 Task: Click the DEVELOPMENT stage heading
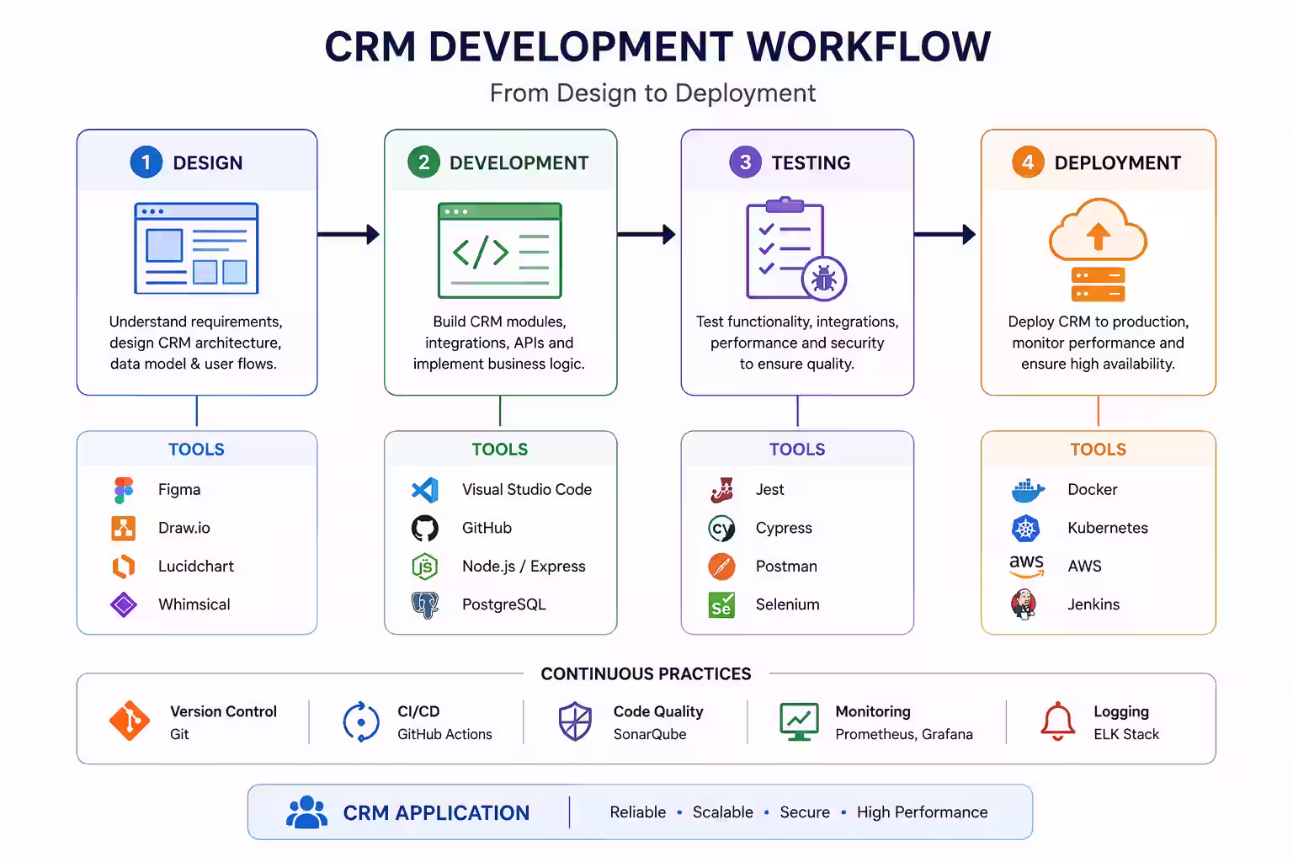point(519,163)
